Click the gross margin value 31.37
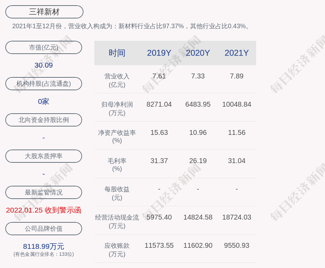 [159, 161]
